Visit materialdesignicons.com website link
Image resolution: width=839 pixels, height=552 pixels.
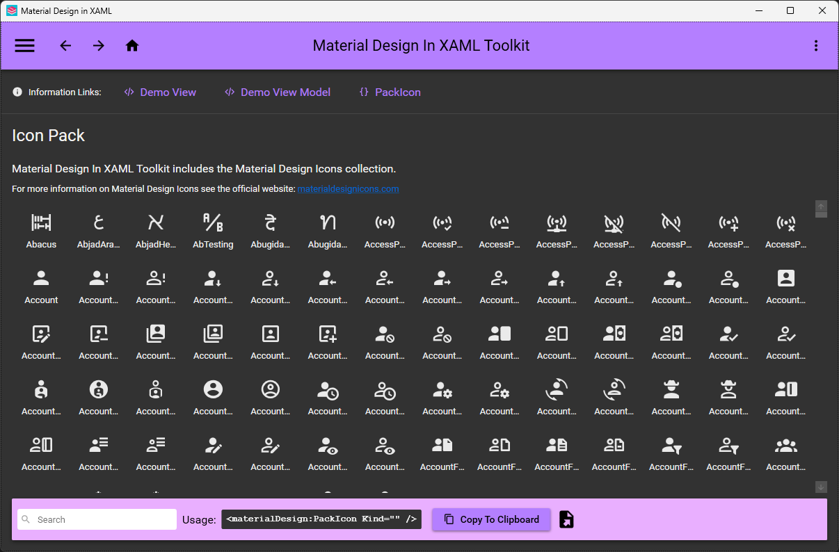pos(349,189)
